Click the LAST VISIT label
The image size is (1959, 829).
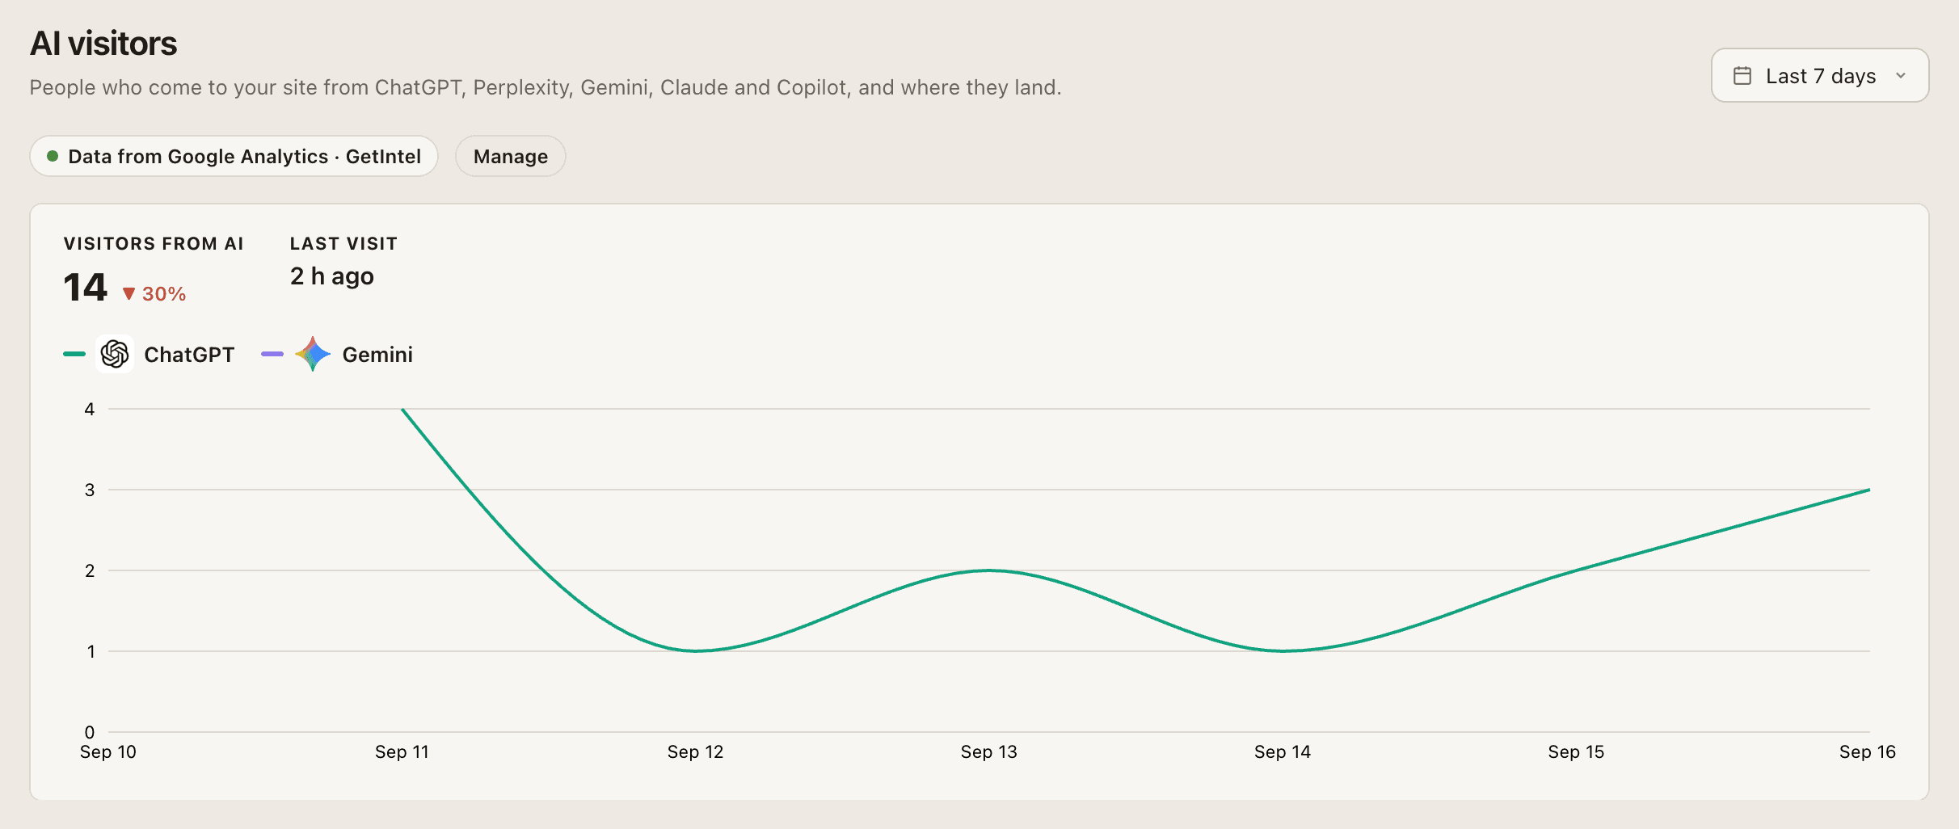click(343, 243)
